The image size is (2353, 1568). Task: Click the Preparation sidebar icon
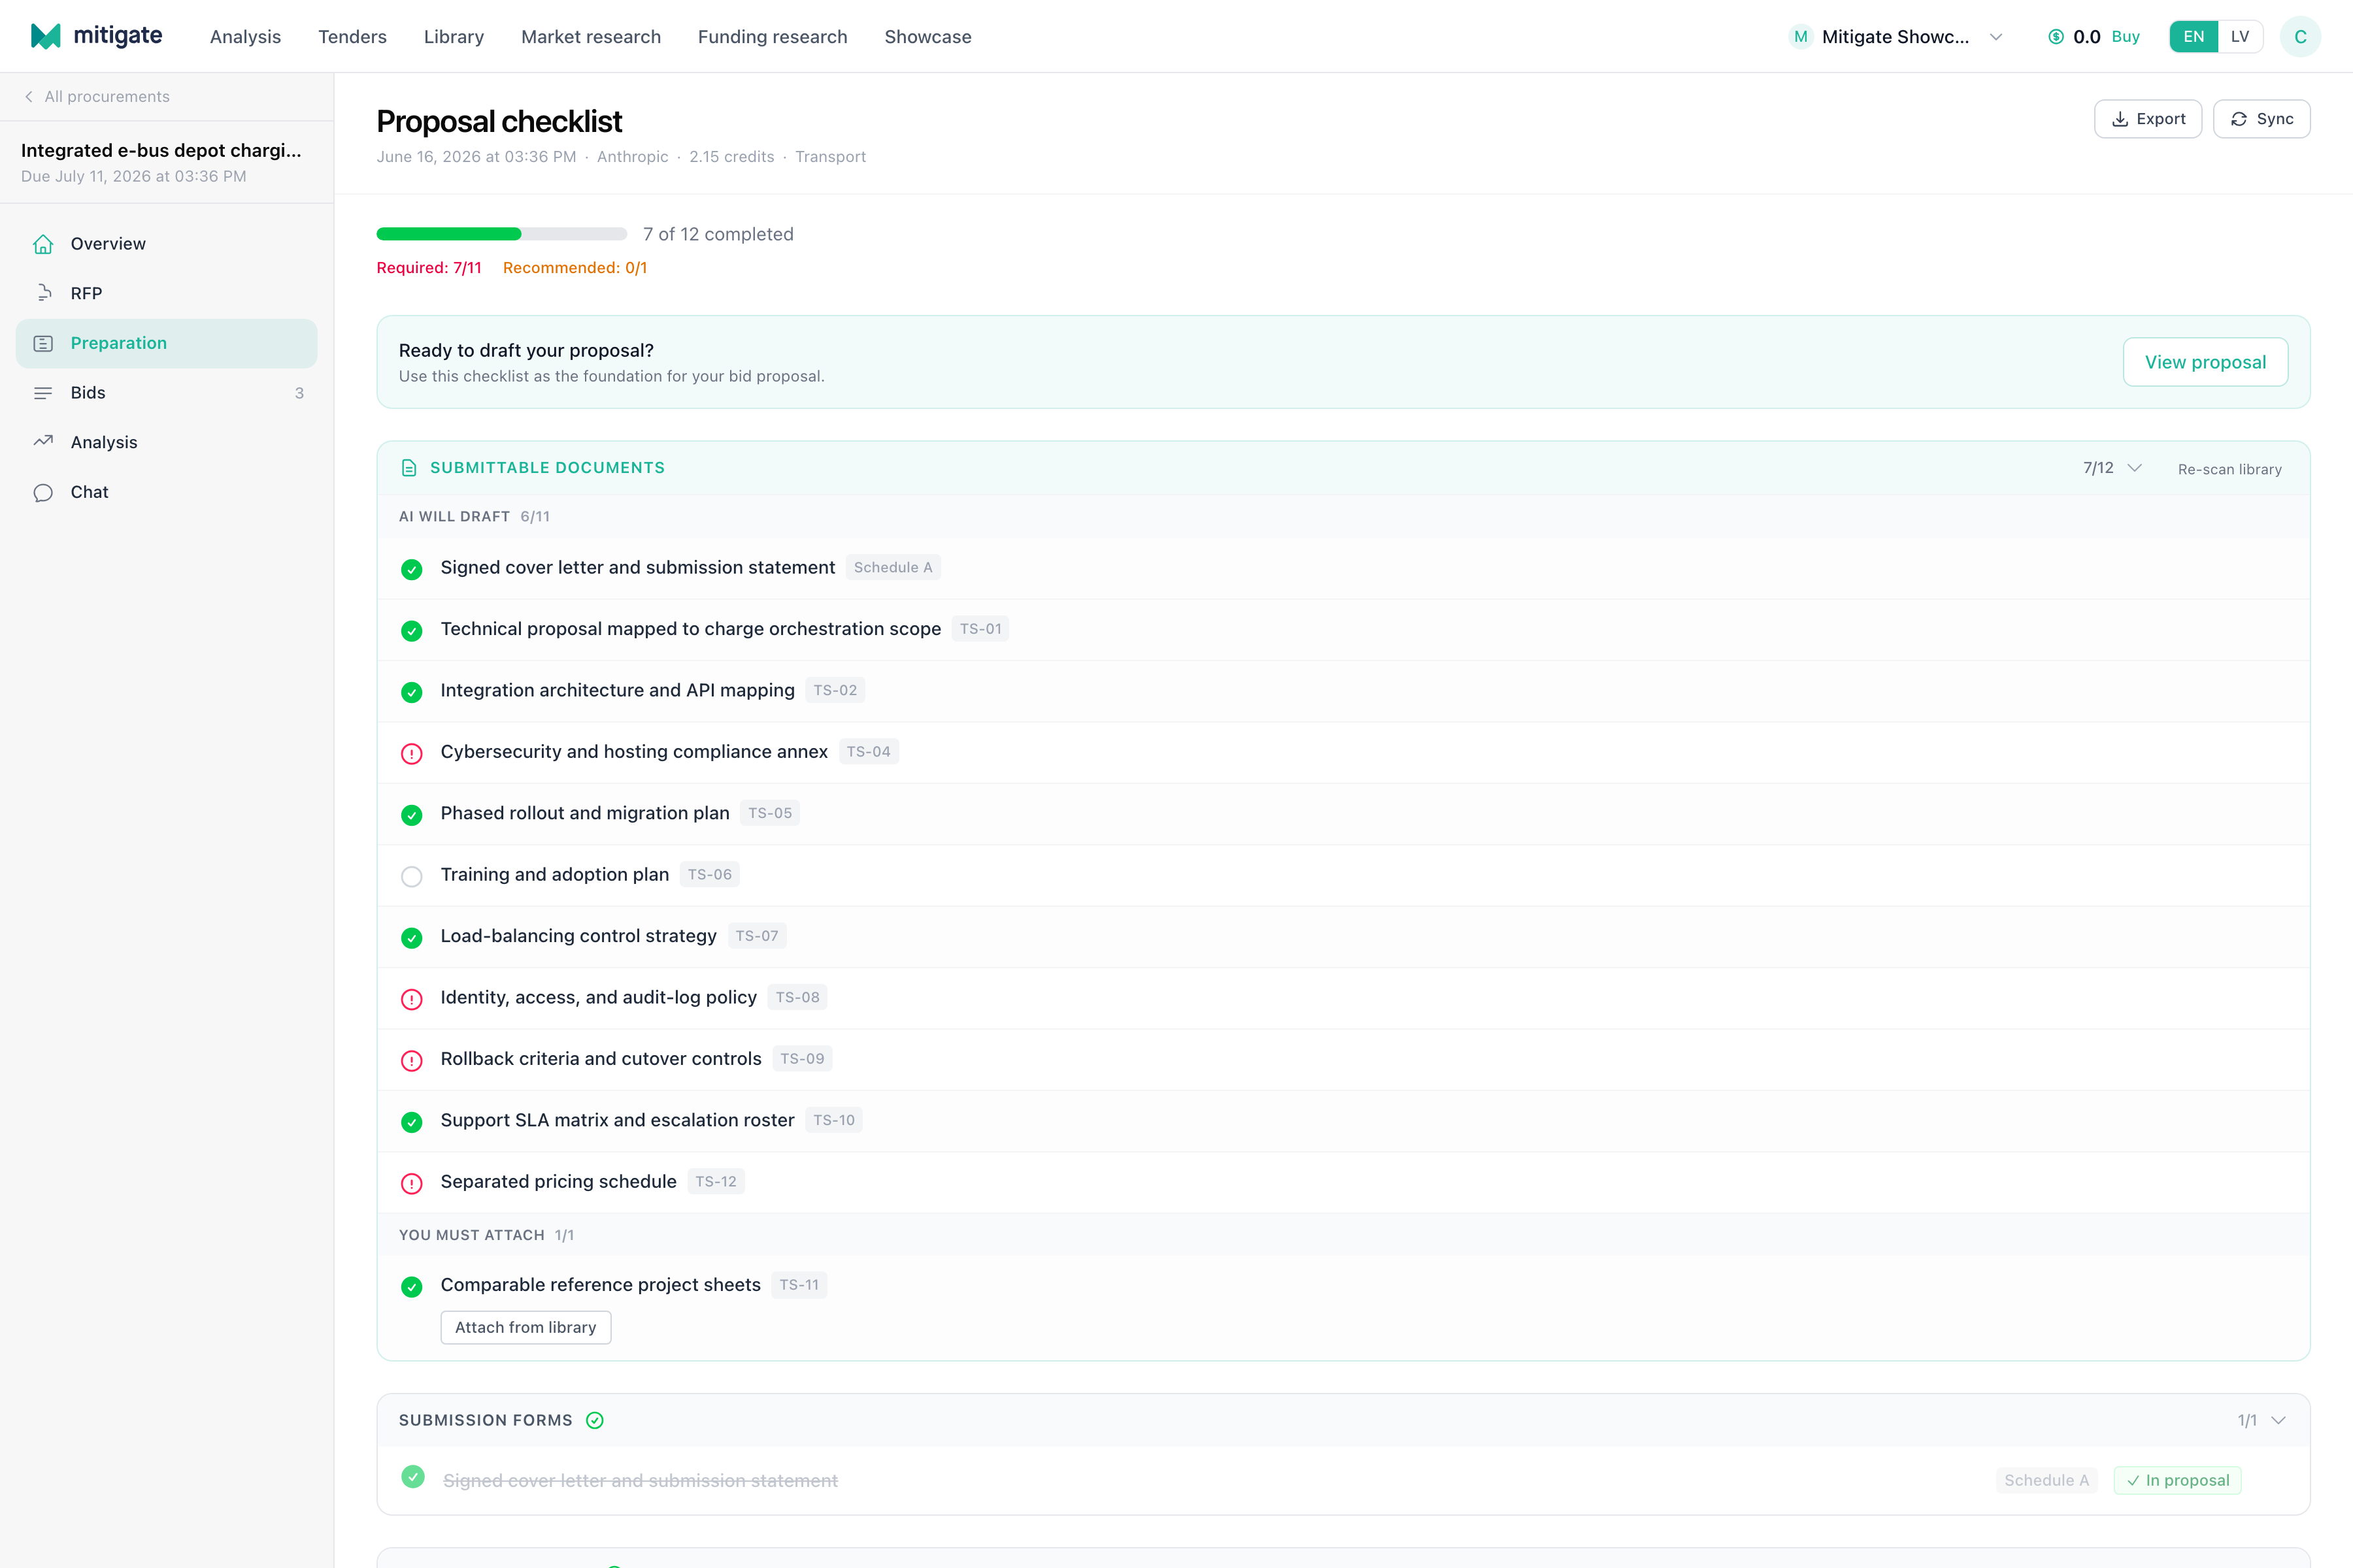pos(43,343)
